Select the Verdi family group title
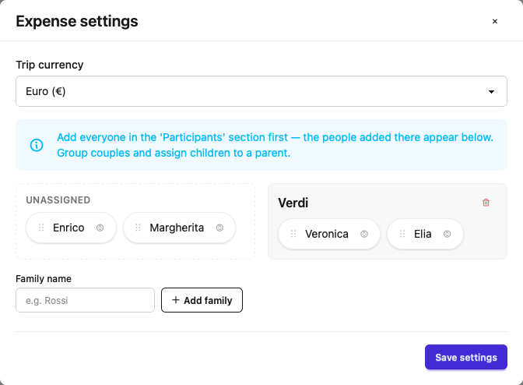The image size is (523, 385). [293, 203]
